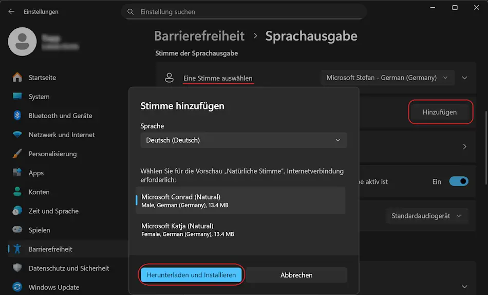Click the Sprachausgabe page heading
The image size is (488, 295).
click(x=311, y=36)
